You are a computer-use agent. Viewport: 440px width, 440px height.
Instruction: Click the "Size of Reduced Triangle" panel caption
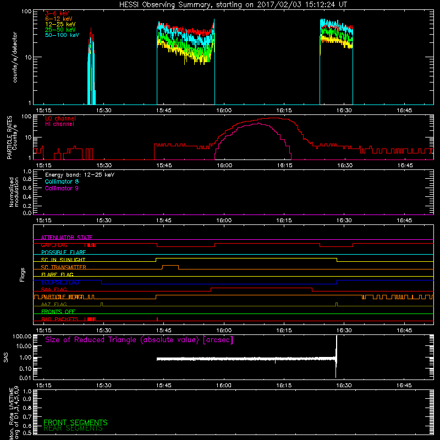coord(139,340)
